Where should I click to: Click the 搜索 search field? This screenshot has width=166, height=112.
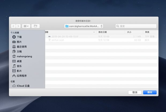point(136,26)
